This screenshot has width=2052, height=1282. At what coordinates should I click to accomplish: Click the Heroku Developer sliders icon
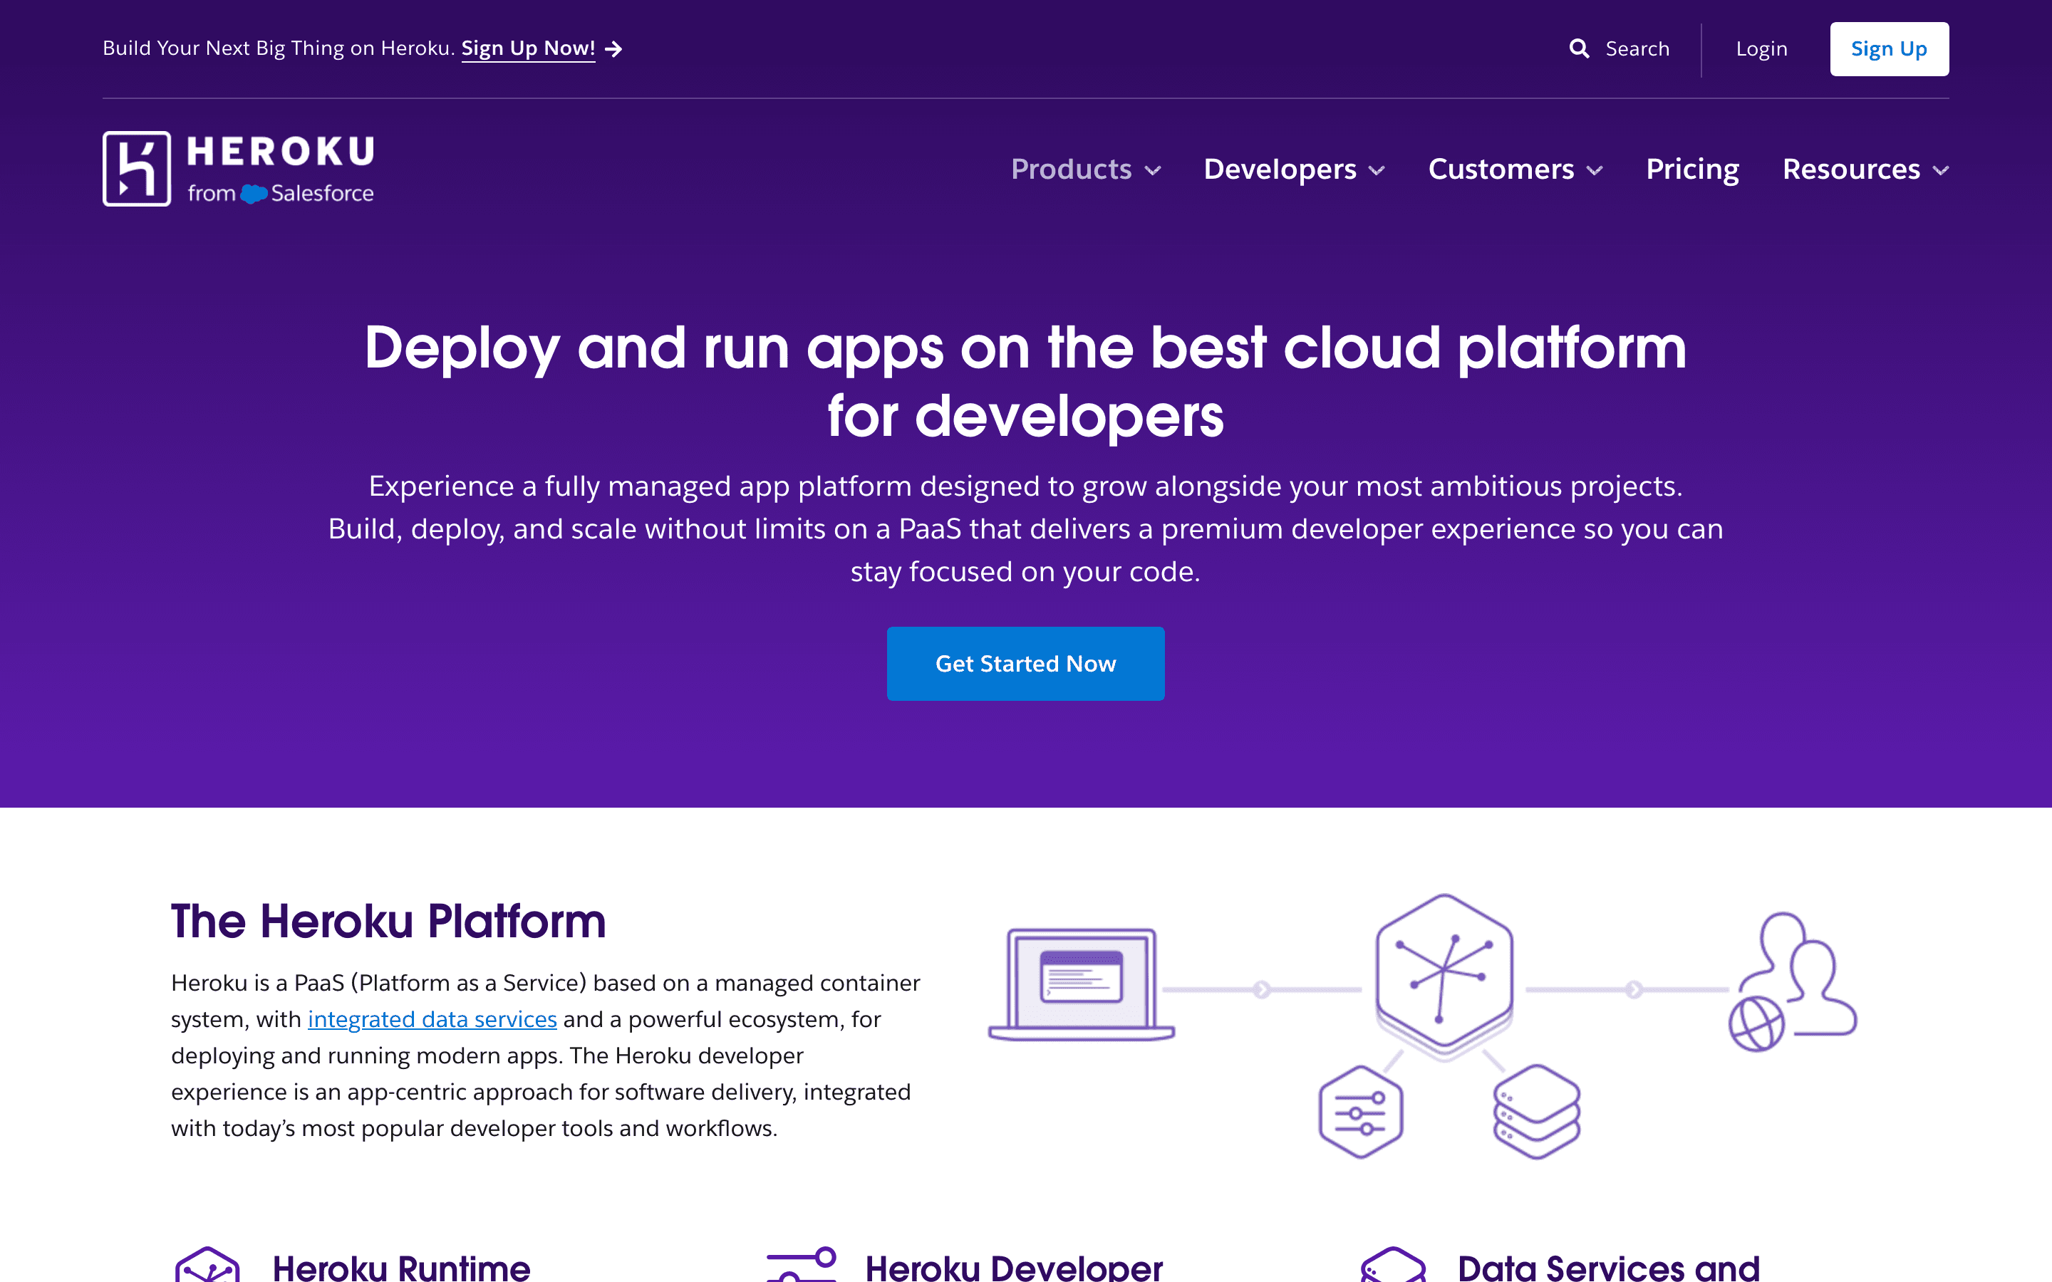point(802,1264)
